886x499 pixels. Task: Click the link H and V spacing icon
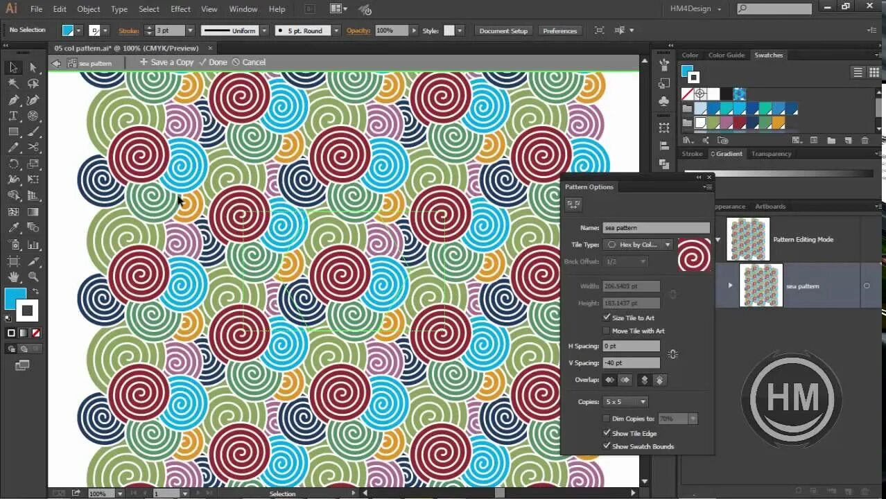point(672,354)
